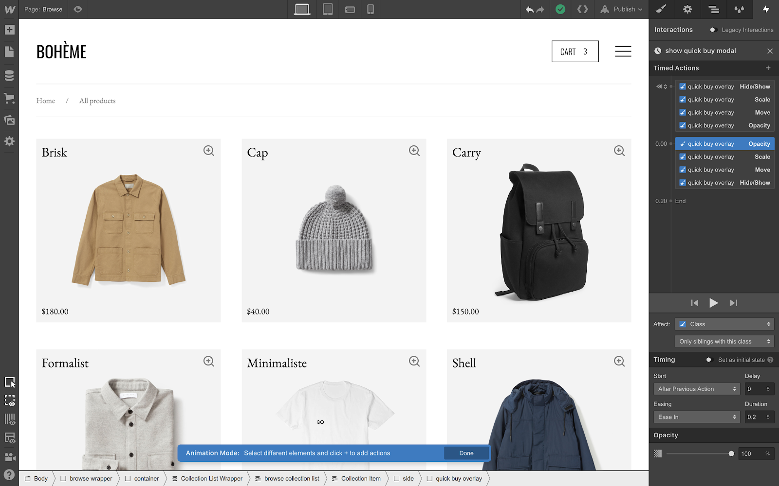Screen dimensions: 779x486
Task: Add a new Timed Action
Action: 768,68
